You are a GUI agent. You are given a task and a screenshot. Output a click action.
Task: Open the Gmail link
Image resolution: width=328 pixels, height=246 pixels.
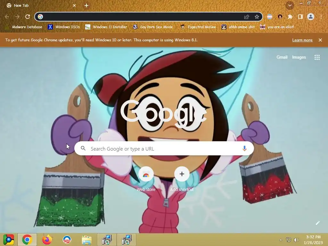(x=282, y=57)
